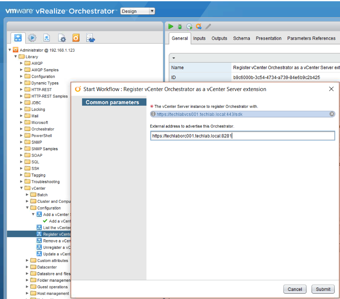Click the external Orchestrator address input field

[242, 136]
